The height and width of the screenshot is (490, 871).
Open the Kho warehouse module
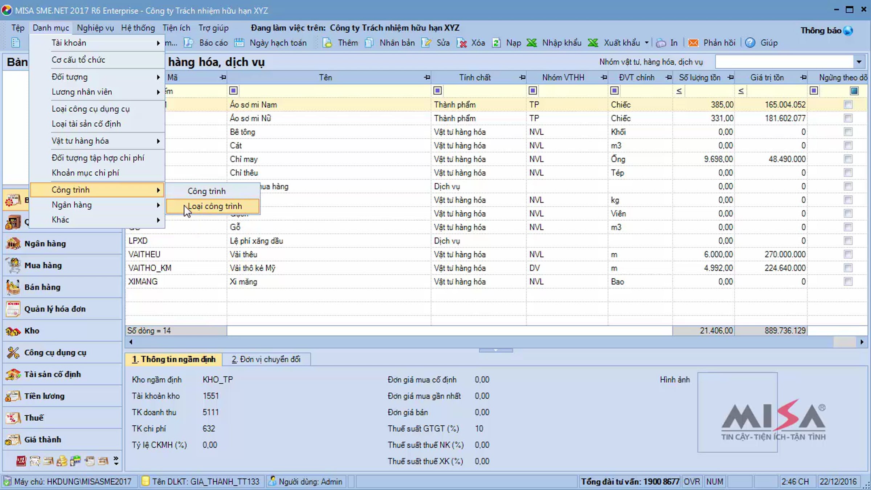62,331
